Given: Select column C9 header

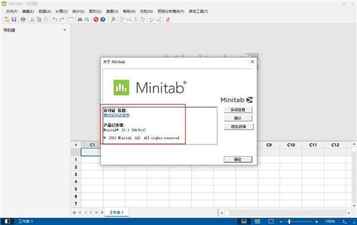Looking at the screenshot, I should 269,145.
